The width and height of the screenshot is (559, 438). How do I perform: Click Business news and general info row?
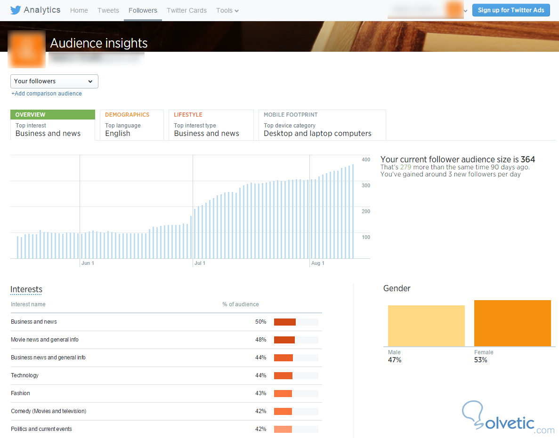(166, 358)
